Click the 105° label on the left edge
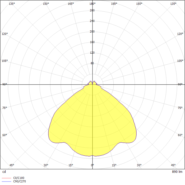 tap(4, 61)
